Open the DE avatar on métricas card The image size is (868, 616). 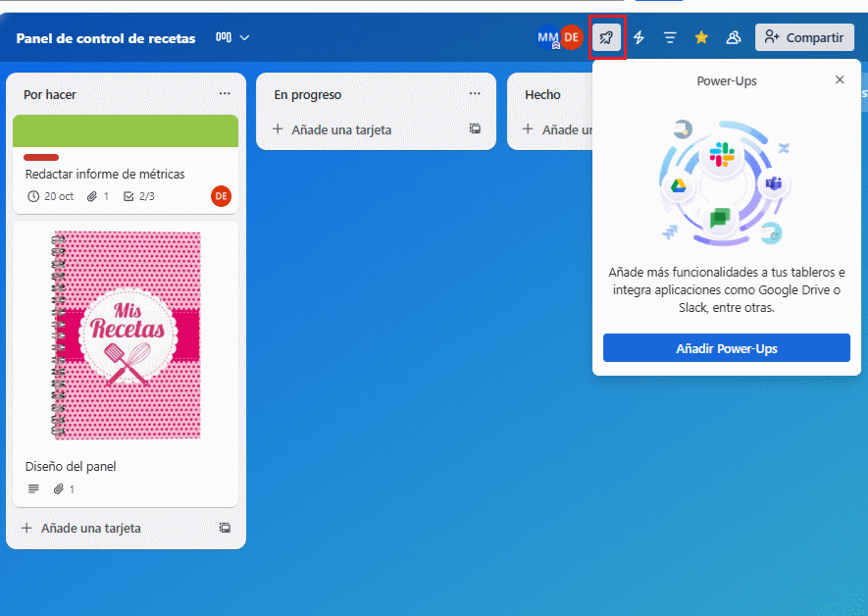click(221, 196)
